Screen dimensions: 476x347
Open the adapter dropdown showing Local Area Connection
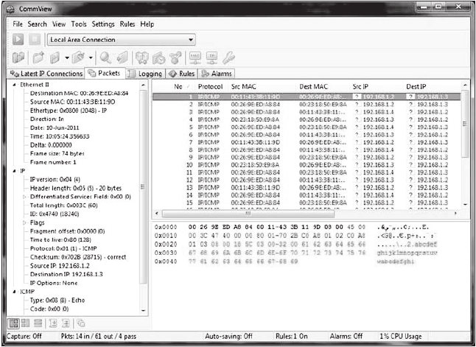tap(121, 40)
